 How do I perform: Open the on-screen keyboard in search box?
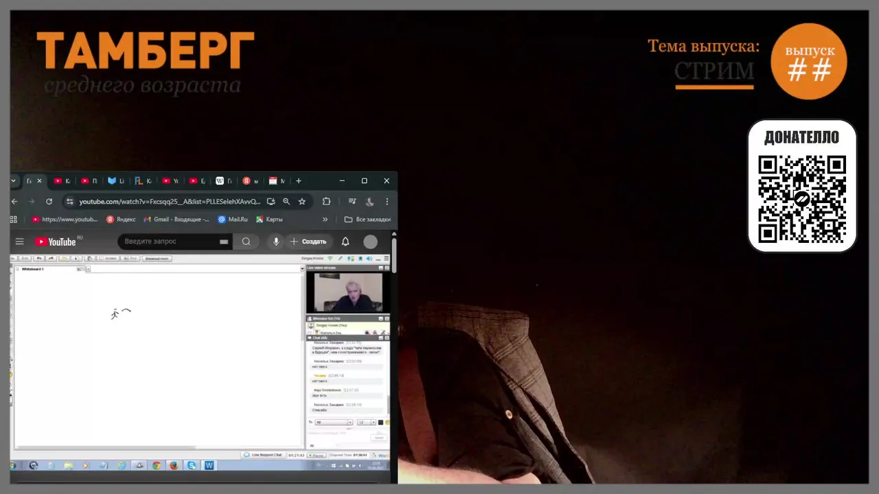pos(224,242)
